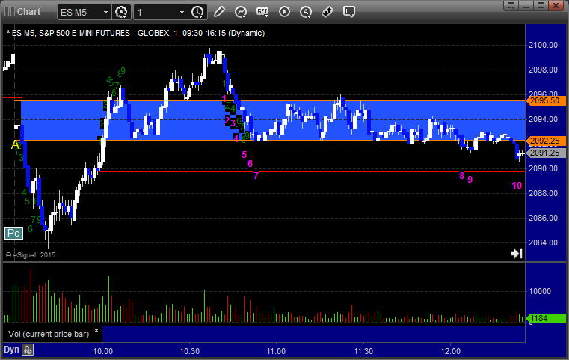The height and width of the screenshot is (360, 569).
Task: Click the time template clock icon
Action: coord(197,12)
